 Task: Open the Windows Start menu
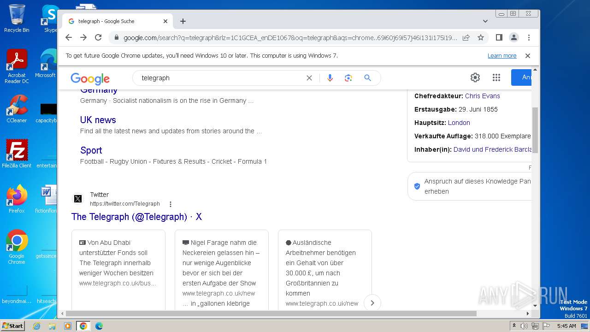(x=12, y=326)
